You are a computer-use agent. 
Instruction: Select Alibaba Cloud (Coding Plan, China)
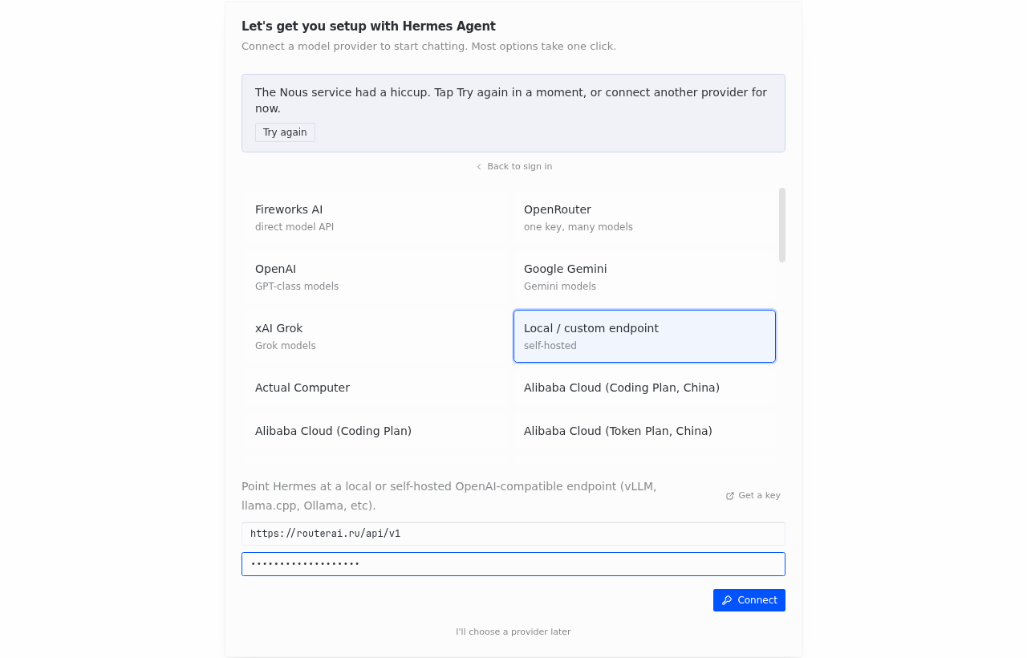click(644, 388)
